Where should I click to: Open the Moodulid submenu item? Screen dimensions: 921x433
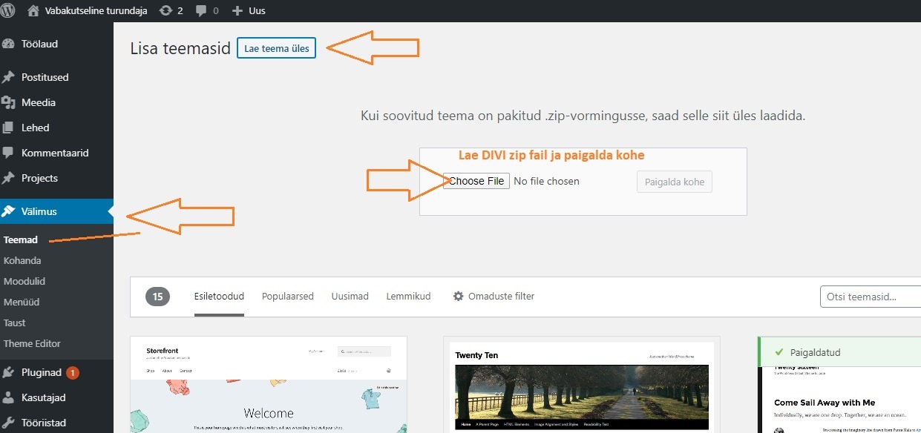pyautogui.click(x=24, y=281)
